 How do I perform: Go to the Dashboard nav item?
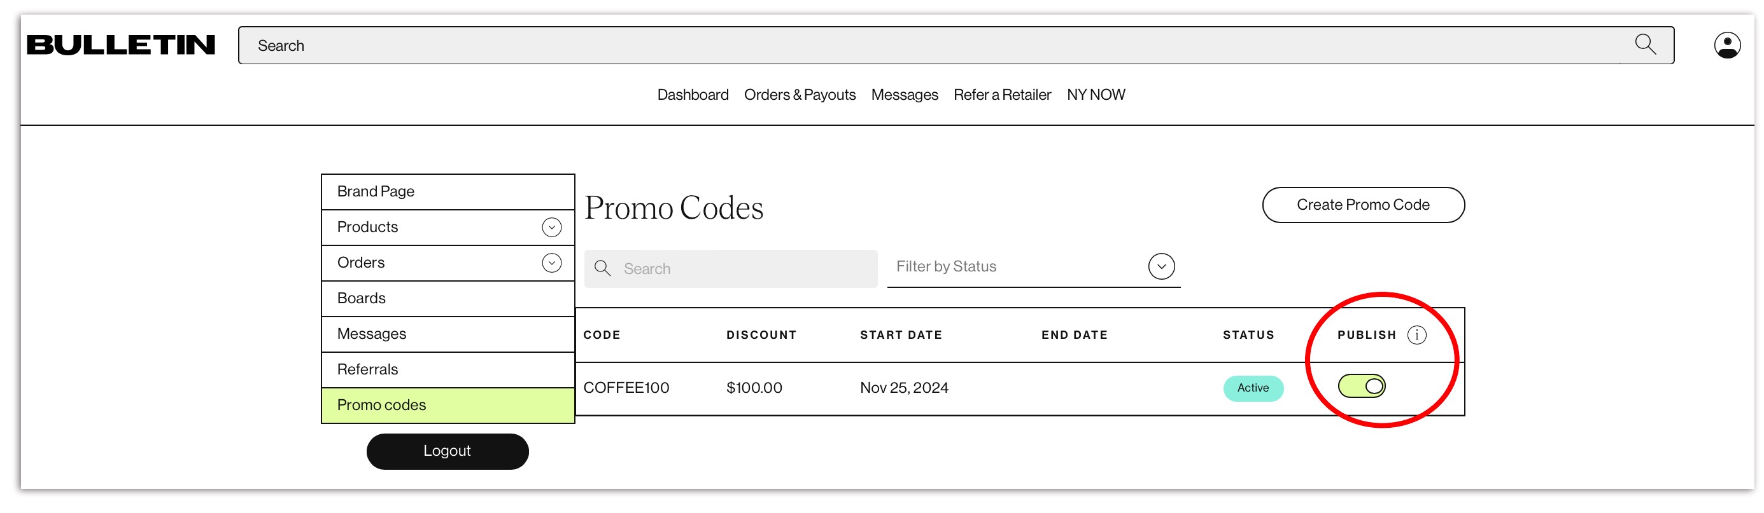point(693,95)
